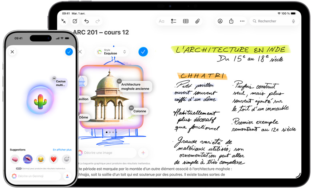313x189 pixels.
Task: Add a table to the note
Action: [186, 21]
